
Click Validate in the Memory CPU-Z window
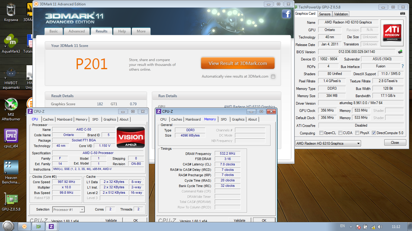(239, 220)
